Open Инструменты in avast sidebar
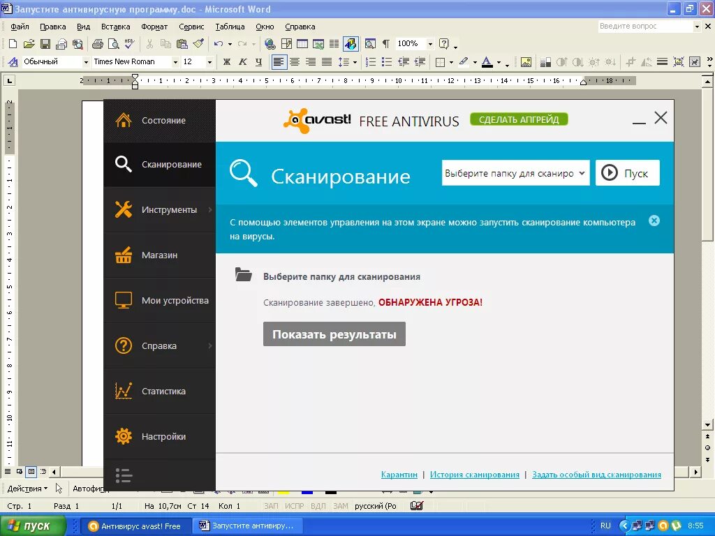This screenshot has height=536, width=715. pyautogui.click(x=160, y=209)
